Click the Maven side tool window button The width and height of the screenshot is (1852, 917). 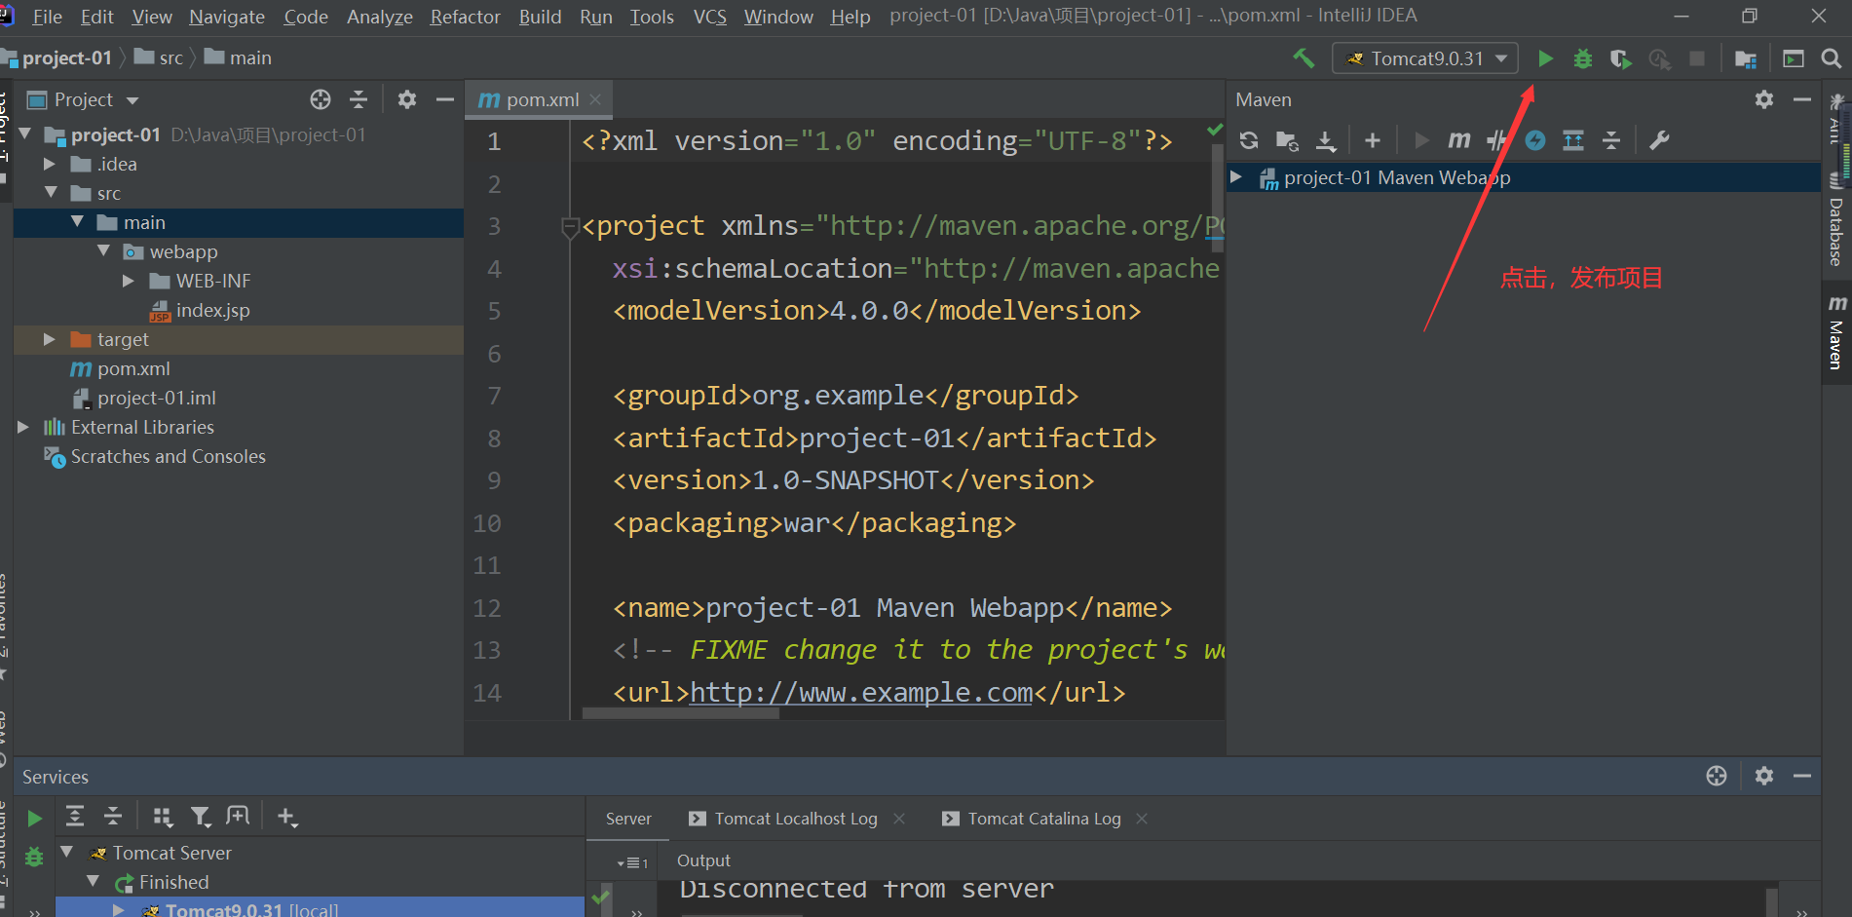pos(1836,333)
